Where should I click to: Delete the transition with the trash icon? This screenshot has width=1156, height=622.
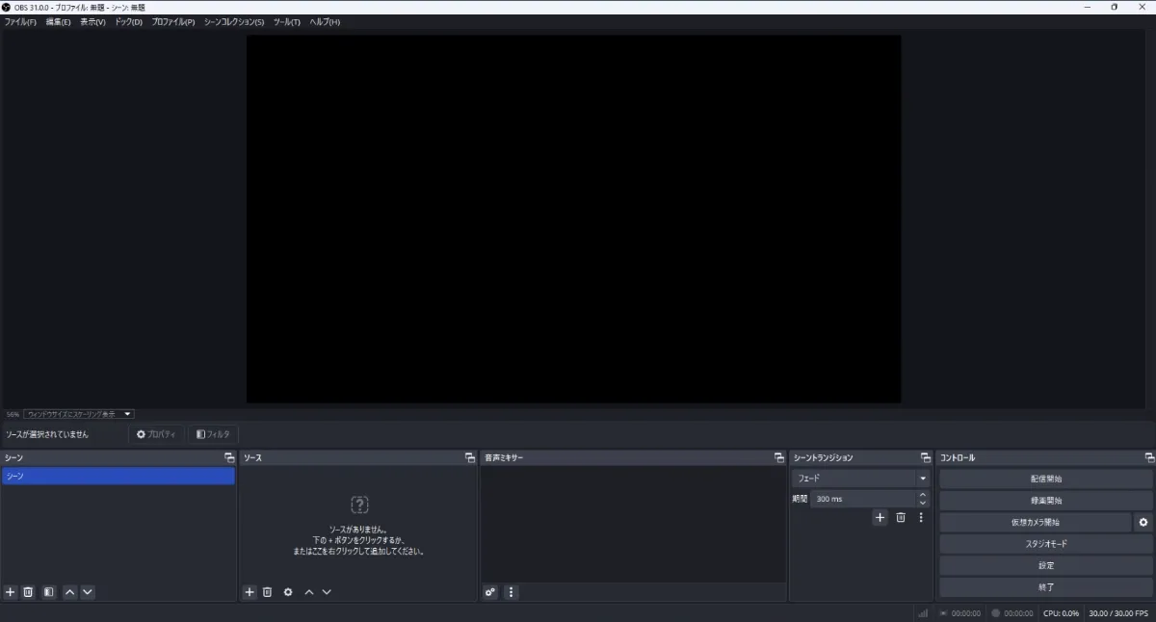901,517
